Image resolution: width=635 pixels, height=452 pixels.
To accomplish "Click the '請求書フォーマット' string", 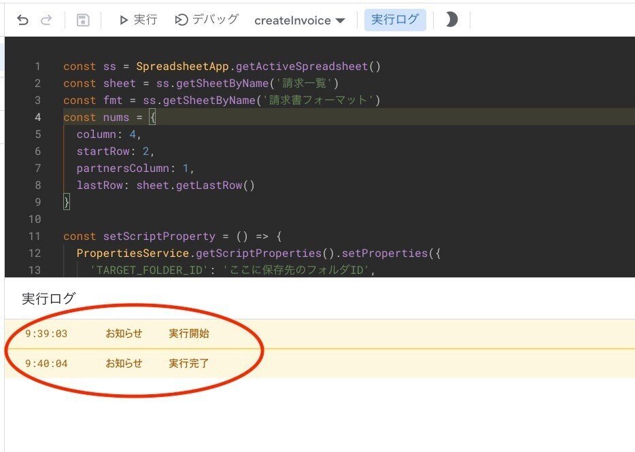I will tap(318, 100).
